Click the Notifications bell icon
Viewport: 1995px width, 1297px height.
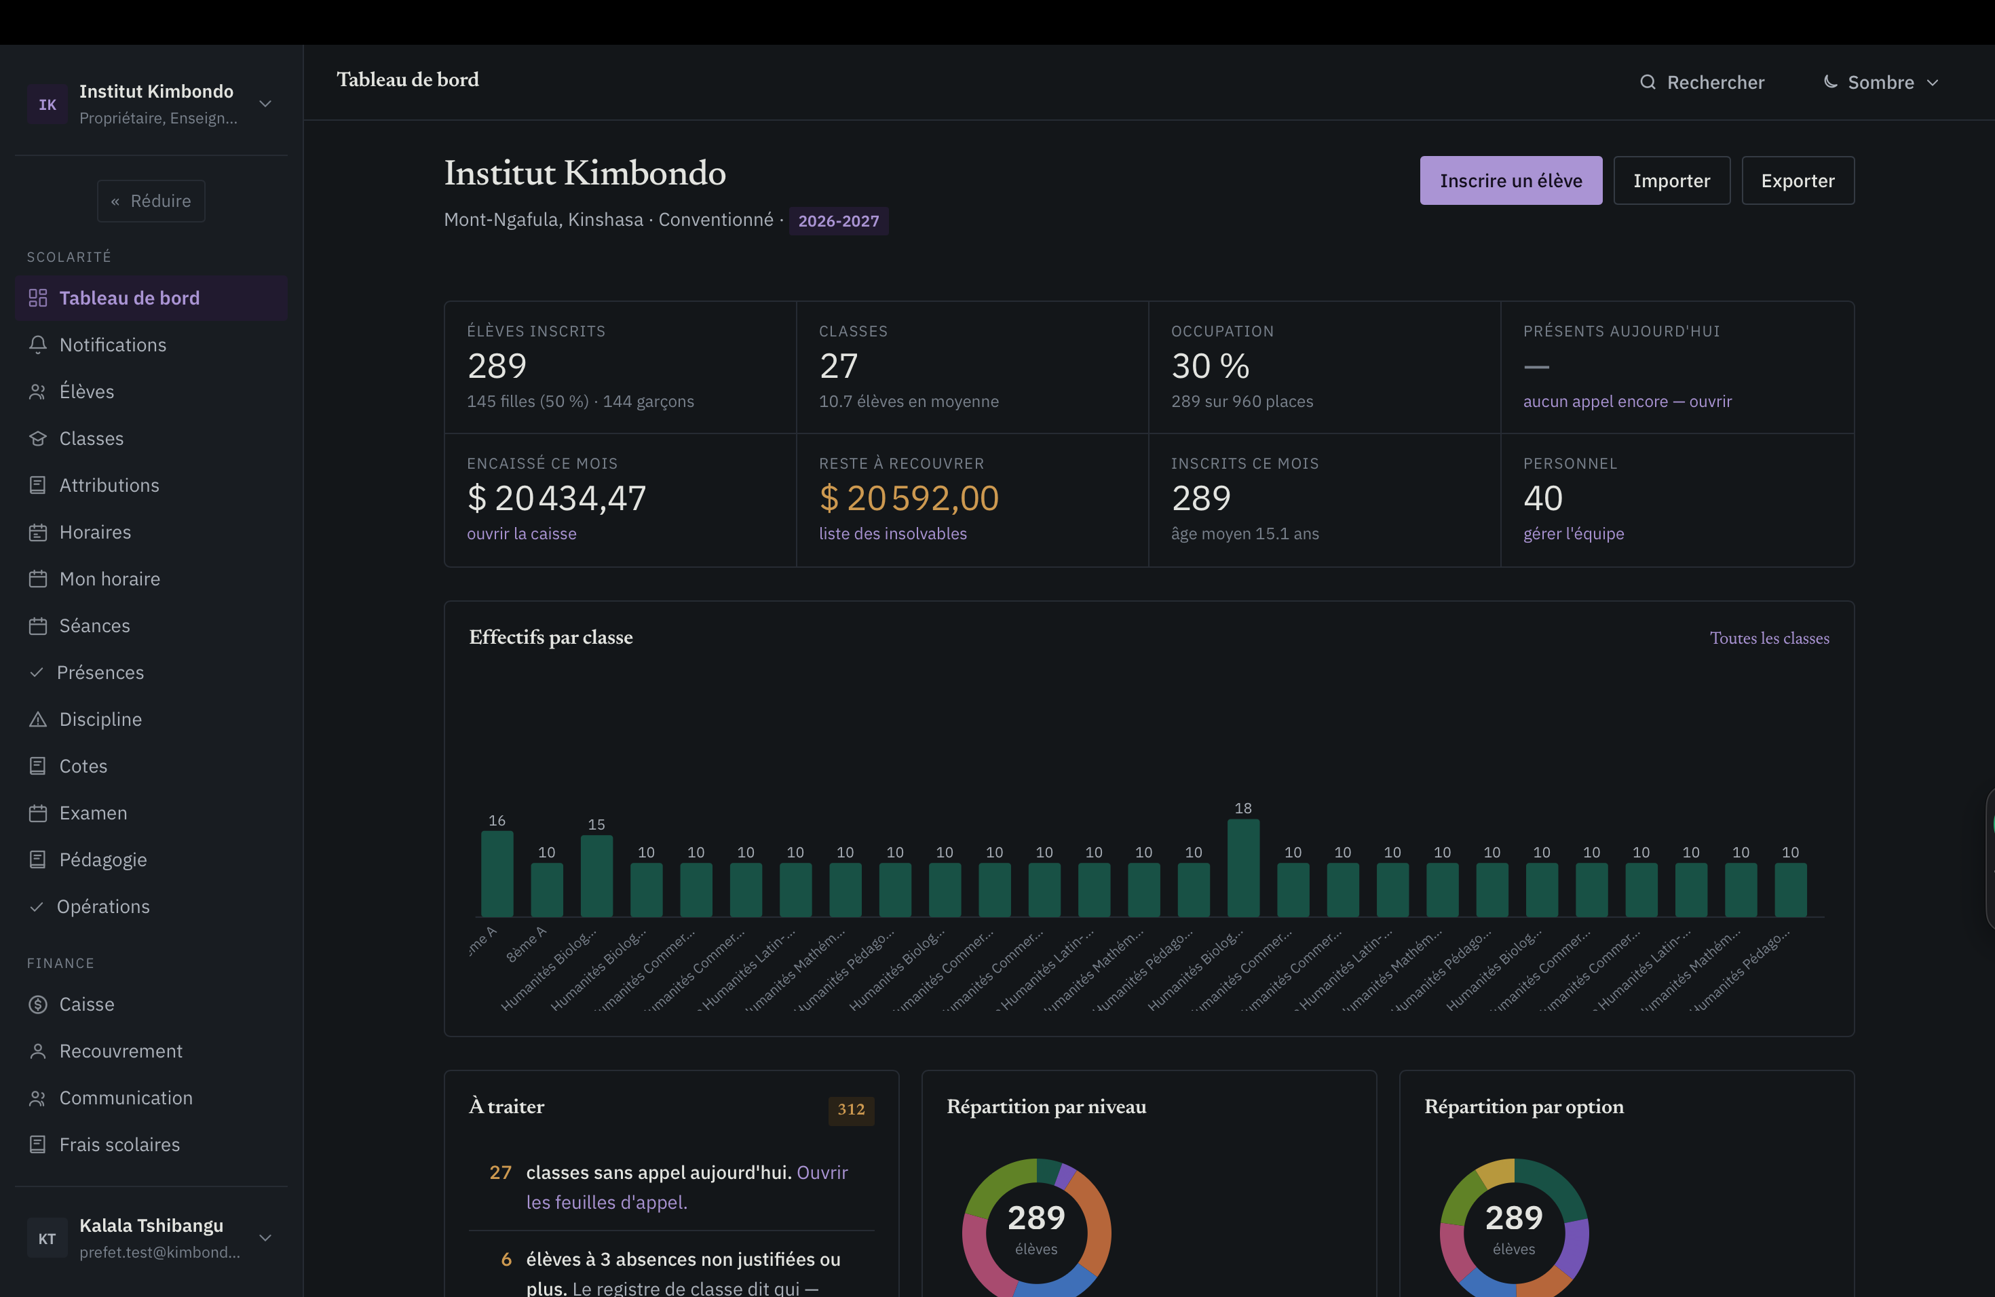(38, 345)
